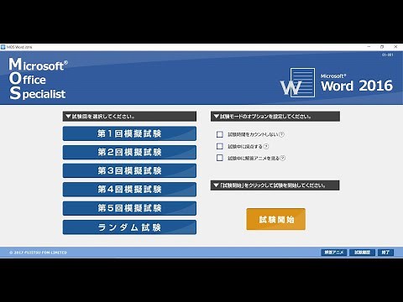Enable 'watch explanation anime during exam' checkbox
403x302 pixels.
tap(220, 158)
